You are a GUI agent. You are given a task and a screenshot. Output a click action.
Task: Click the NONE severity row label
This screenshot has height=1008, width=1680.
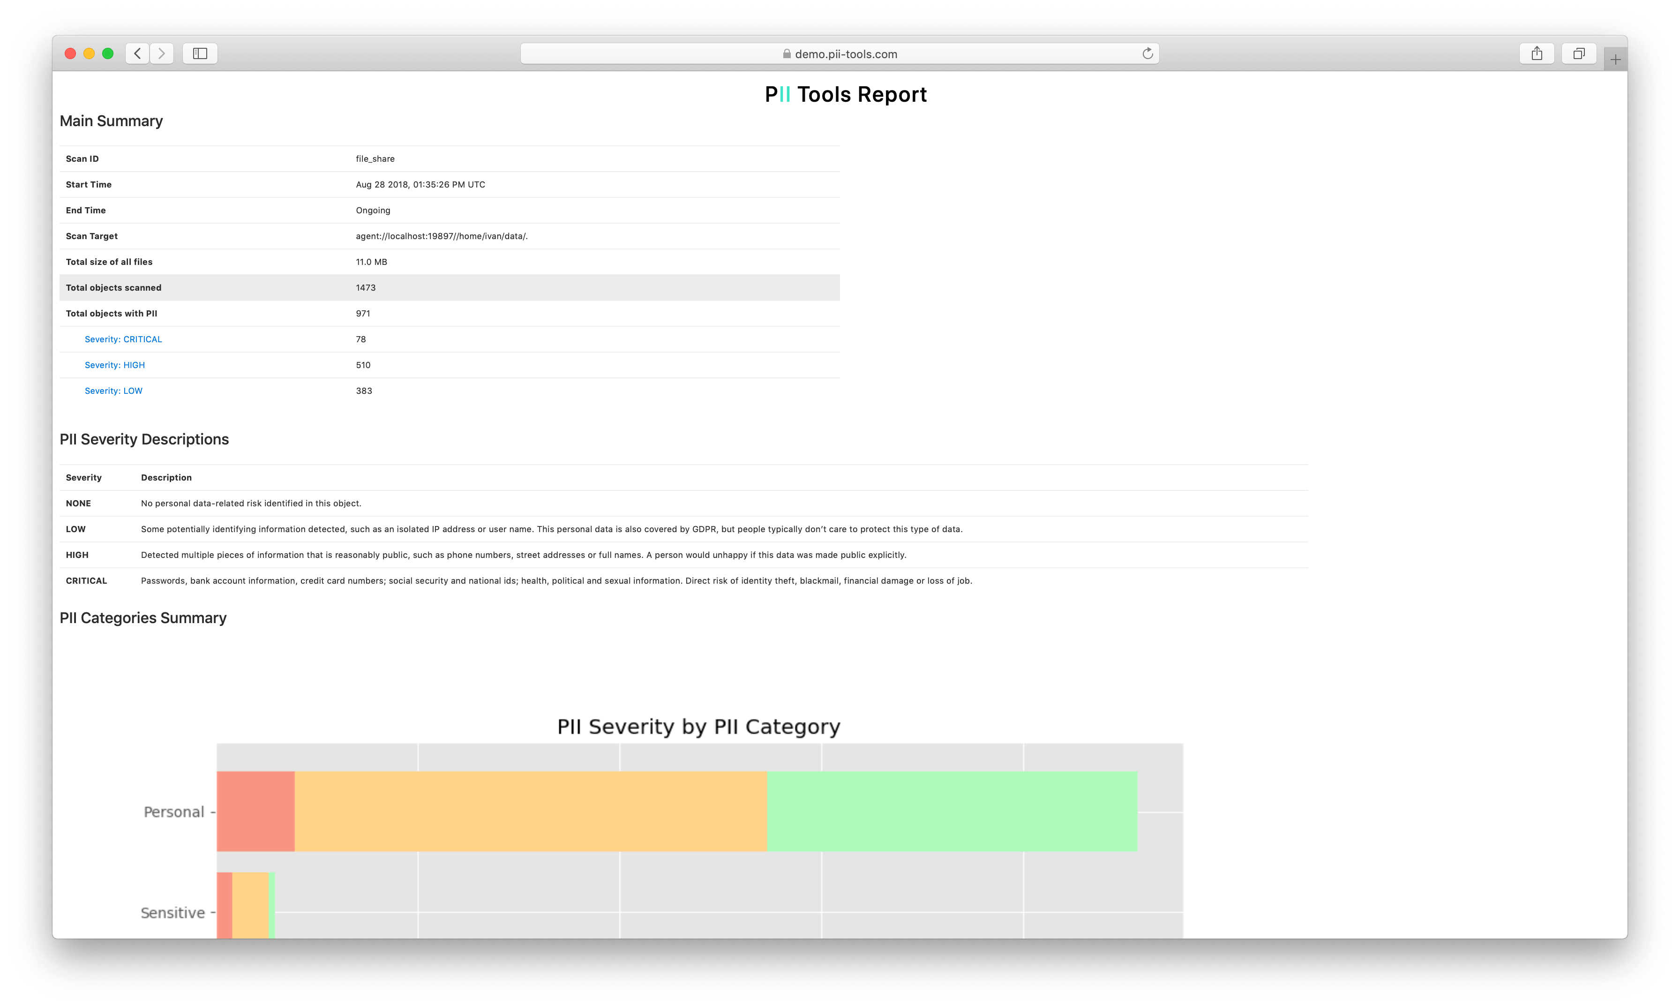click(x=78, y=504)
